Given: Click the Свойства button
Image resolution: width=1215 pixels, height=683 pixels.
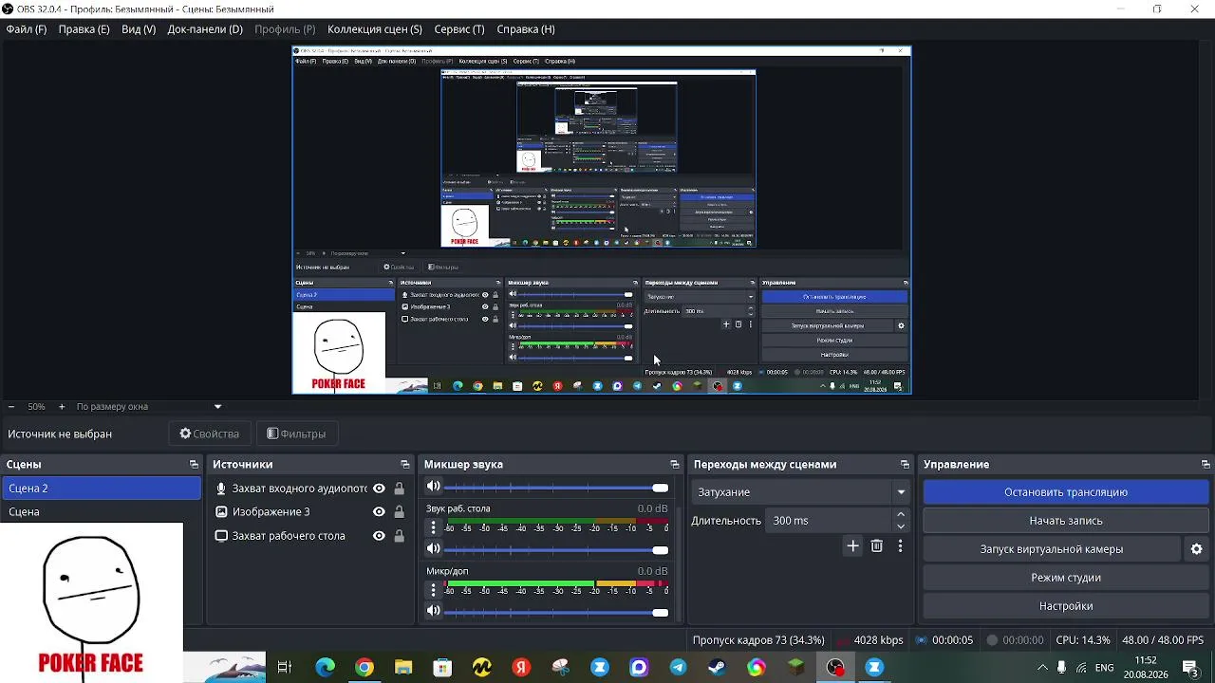Looking at the screenshot, I should [210, 434].
